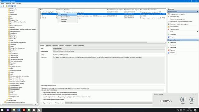Click the clock icon of sihboot task
The image size is (199, 112).
(41, 18)
